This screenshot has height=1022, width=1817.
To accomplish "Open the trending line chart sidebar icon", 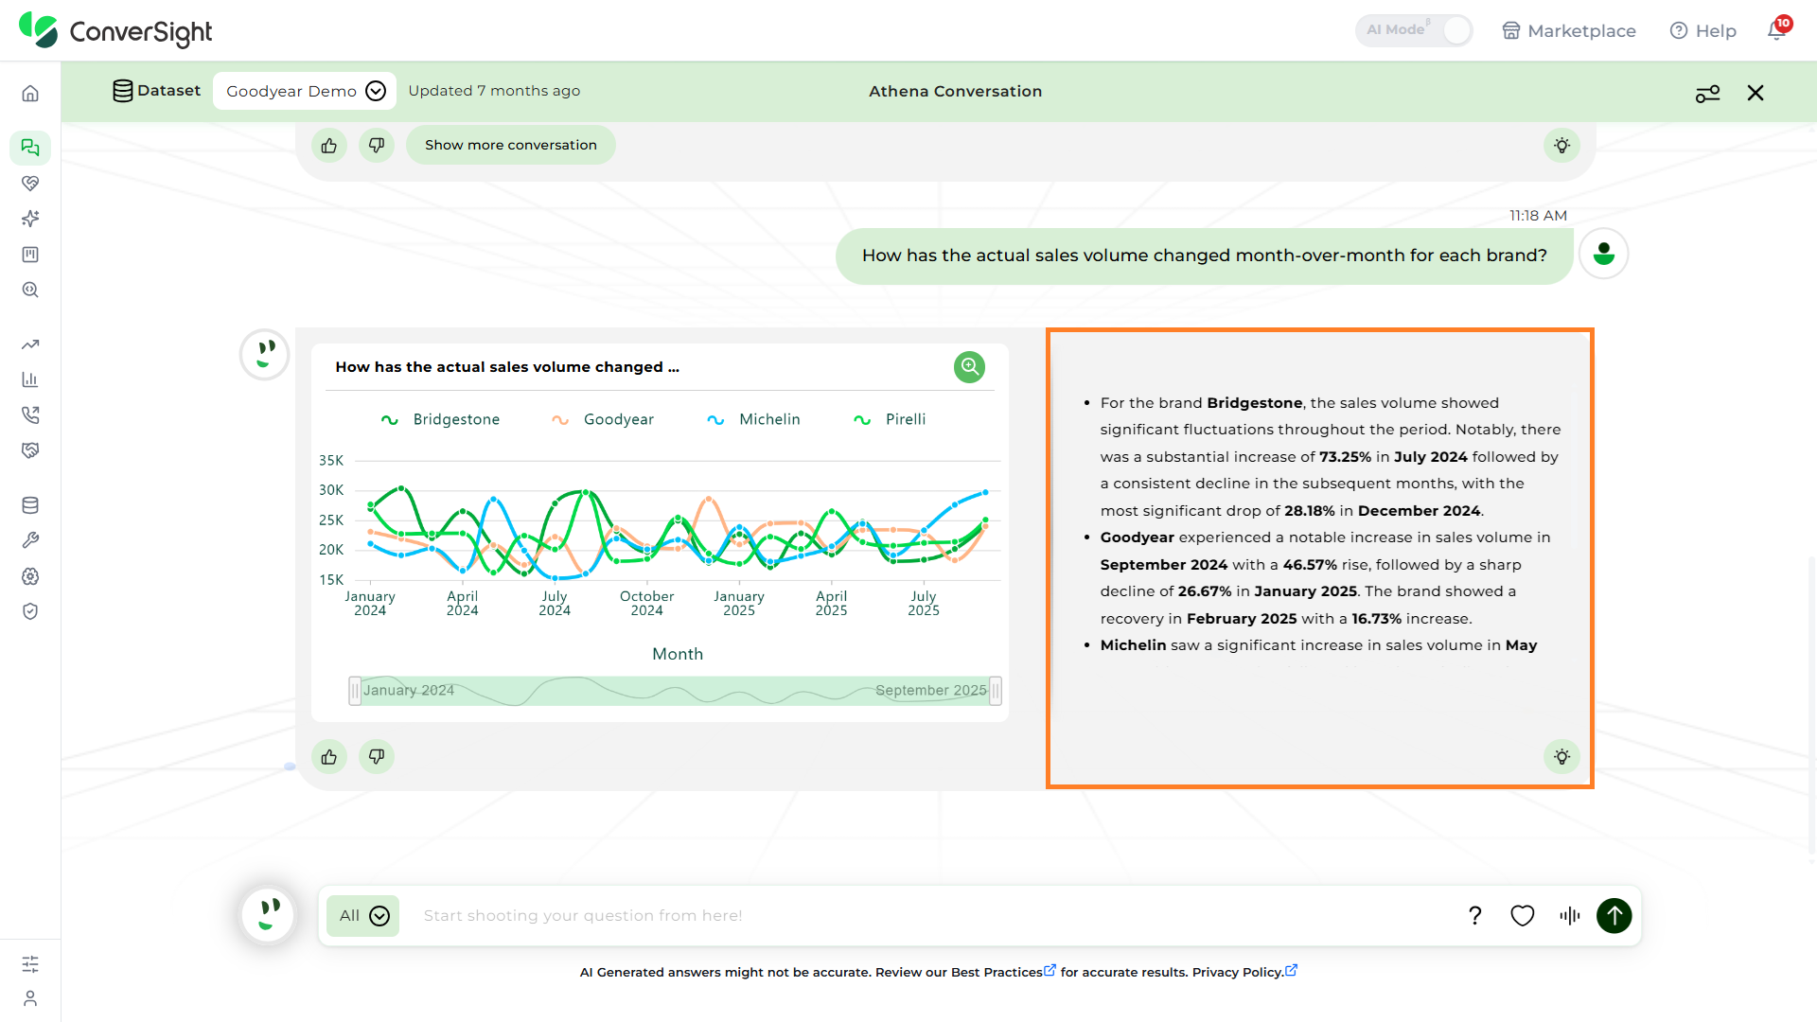I will (x=30, y=344).
